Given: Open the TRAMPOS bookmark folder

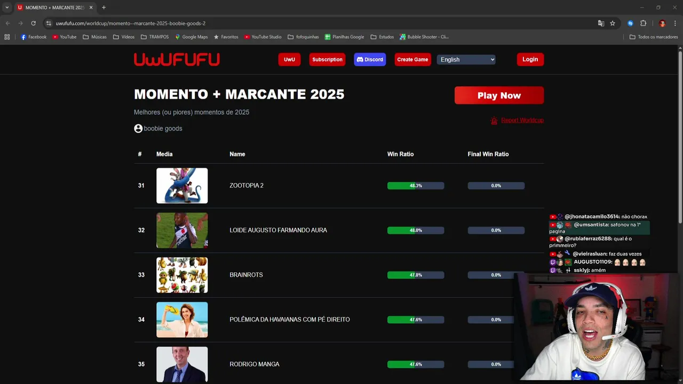Looking at the screenshot, I should pyautogui.click(x=155, y=37).
